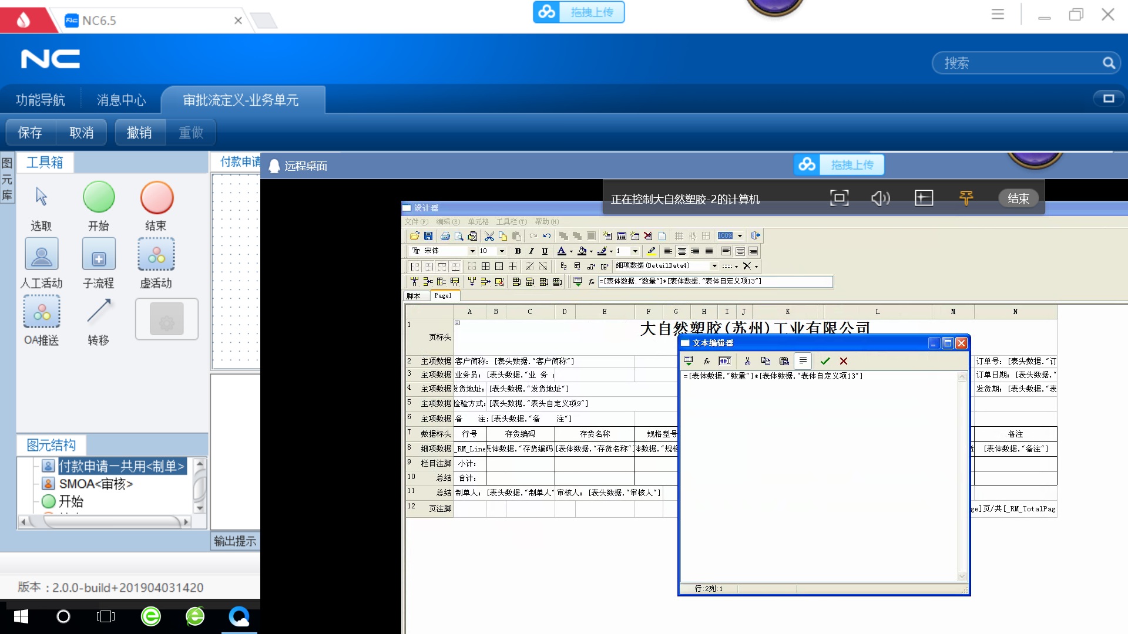
Task: Switch to the Page1 tab
Action: (444, 296)
